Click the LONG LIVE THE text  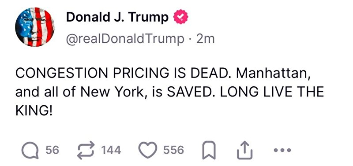272,92
